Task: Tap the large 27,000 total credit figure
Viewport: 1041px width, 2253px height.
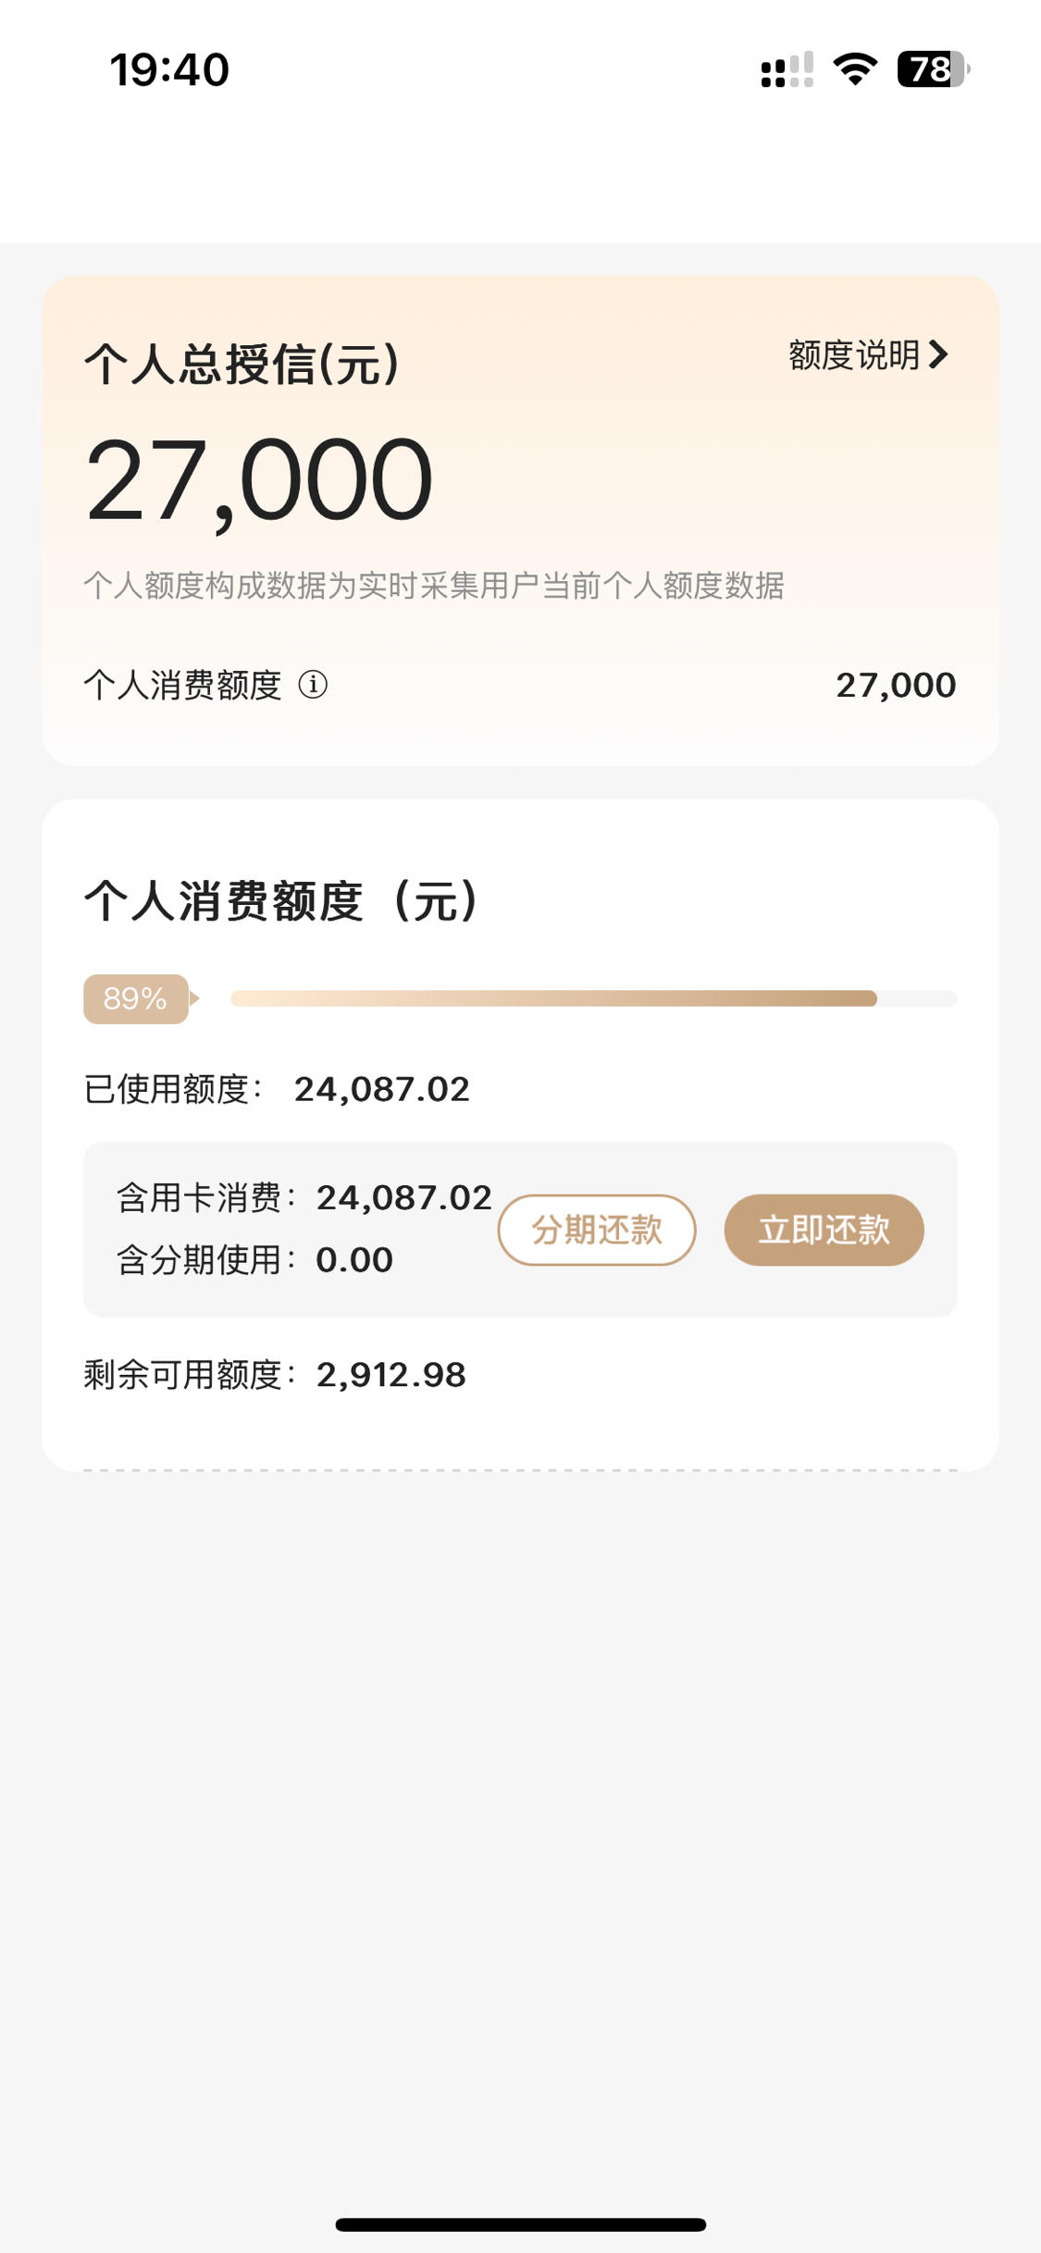Action: (259, 481)
